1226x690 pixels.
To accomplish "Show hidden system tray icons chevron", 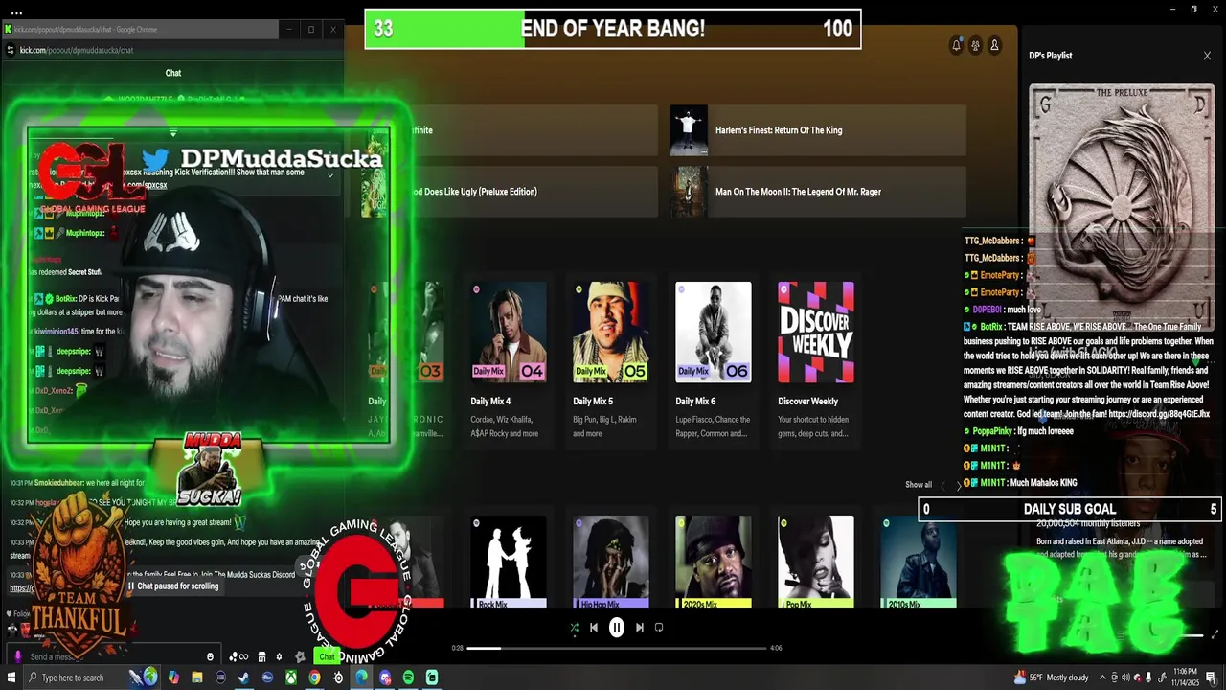I will pyautogui.click(x=1102, y=678).
